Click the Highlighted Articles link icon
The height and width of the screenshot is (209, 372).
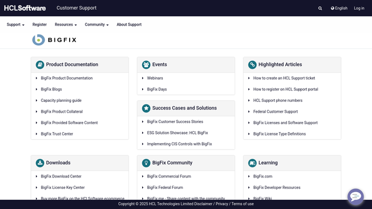click(x=252, y=64)
